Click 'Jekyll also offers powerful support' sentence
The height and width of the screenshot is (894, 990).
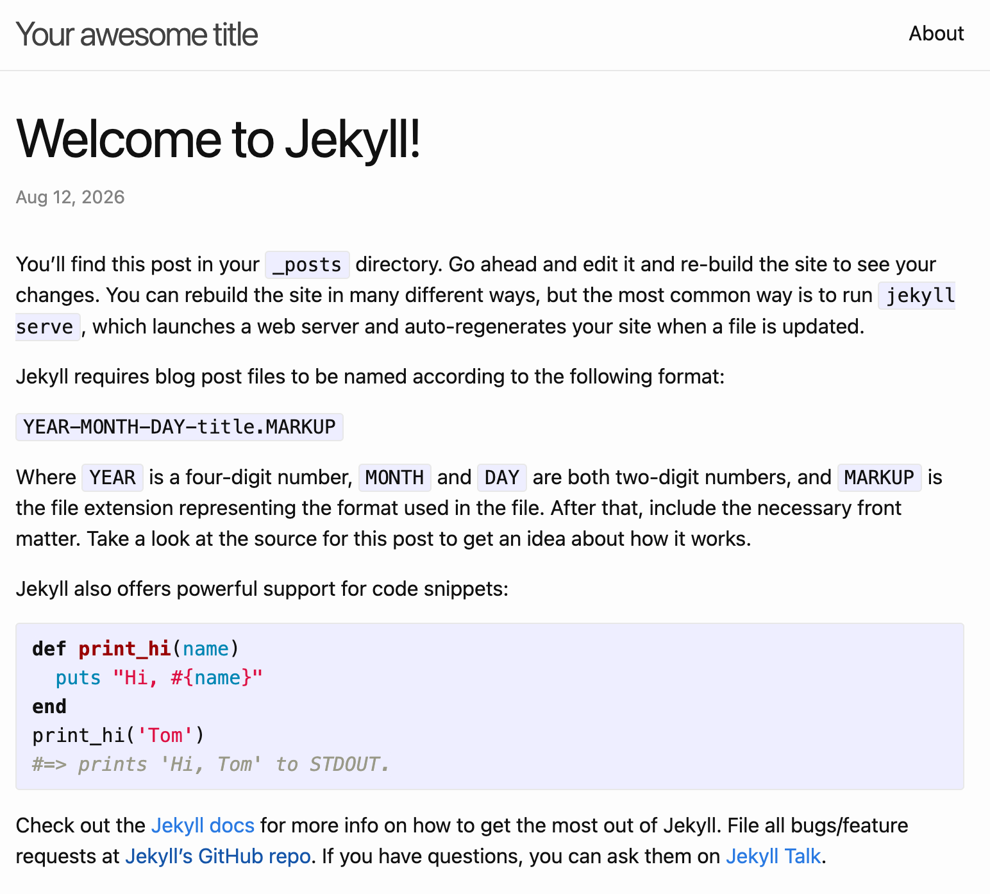tap(262, 589)
